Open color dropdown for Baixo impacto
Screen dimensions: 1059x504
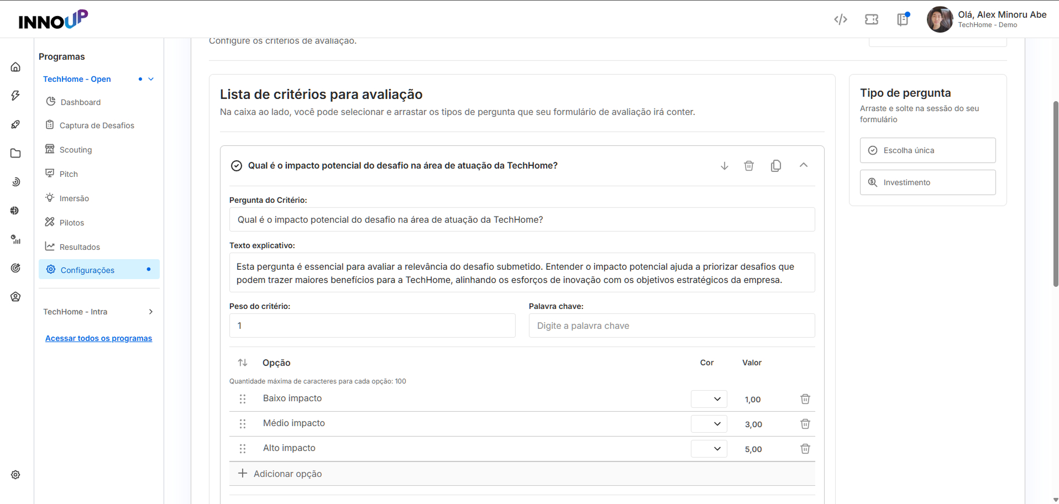pyautogui.click(x=709, y=399)
